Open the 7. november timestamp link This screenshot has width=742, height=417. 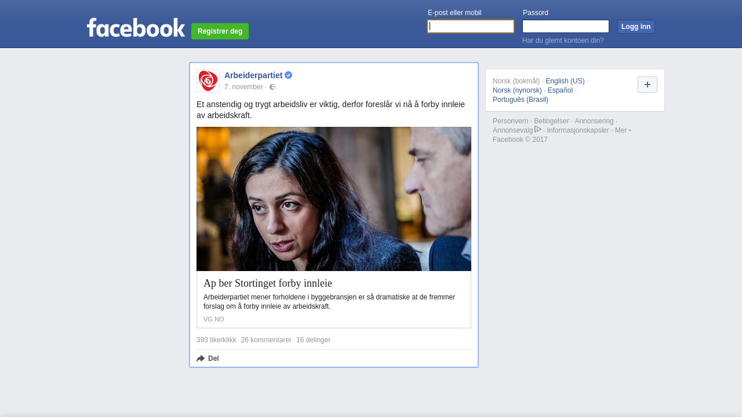(243, 87)
